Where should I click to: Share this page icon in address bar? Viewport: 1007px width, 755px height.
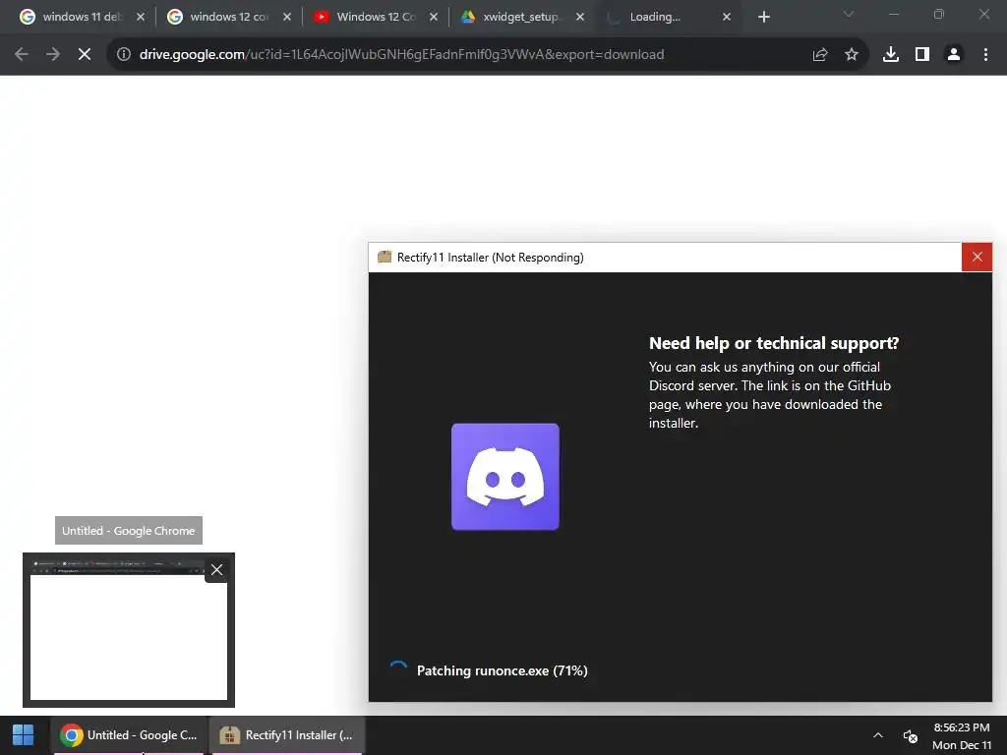coord(820,55)
